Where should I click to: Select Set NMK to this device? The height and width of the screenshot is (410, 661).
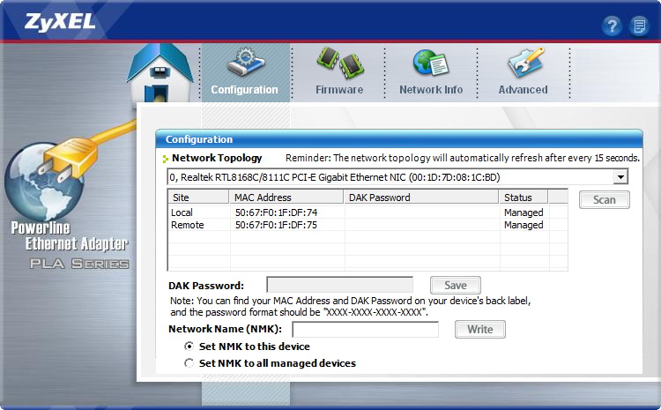[189, 347]
